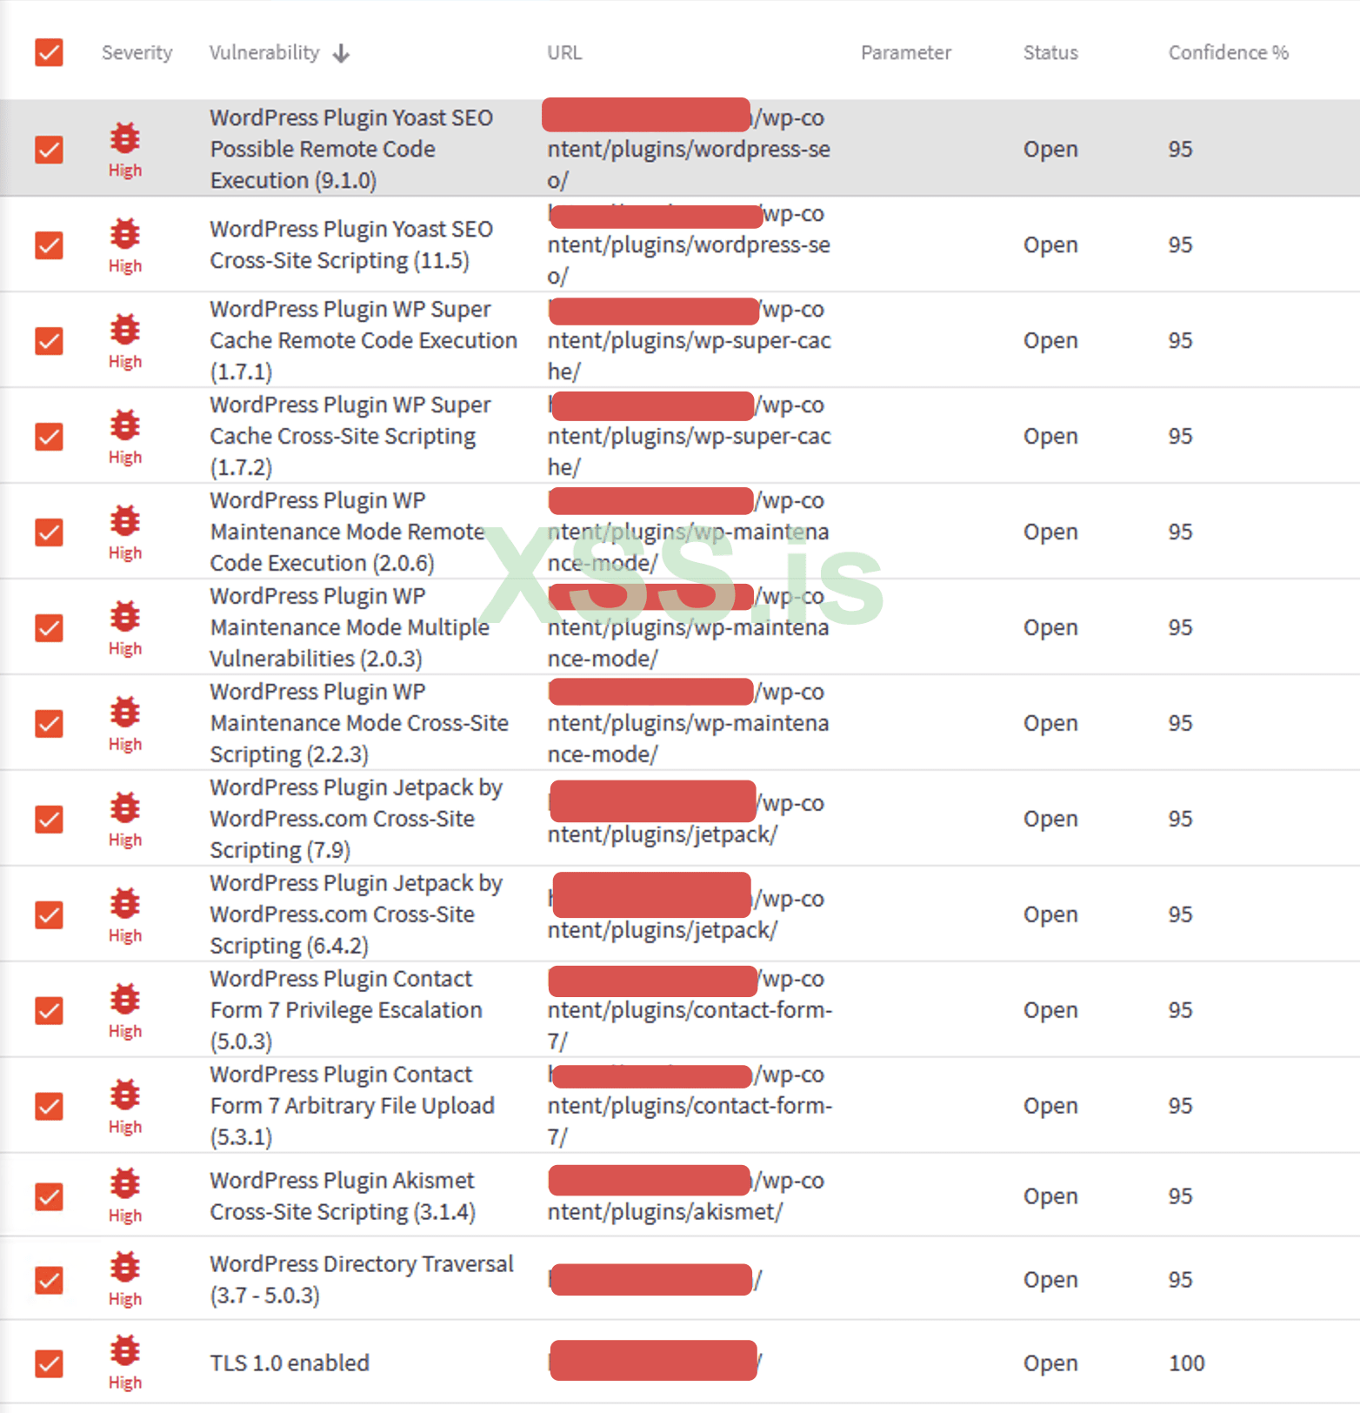Toggle checkbox for Maintenance Mode Remote Code Execution
Screen dimensions: 1360x1413
click(49, 532)
